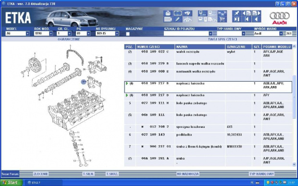Open the shopping cart icon
The height and width of the screenshot is (186, 298).
[x=222, y=19]
